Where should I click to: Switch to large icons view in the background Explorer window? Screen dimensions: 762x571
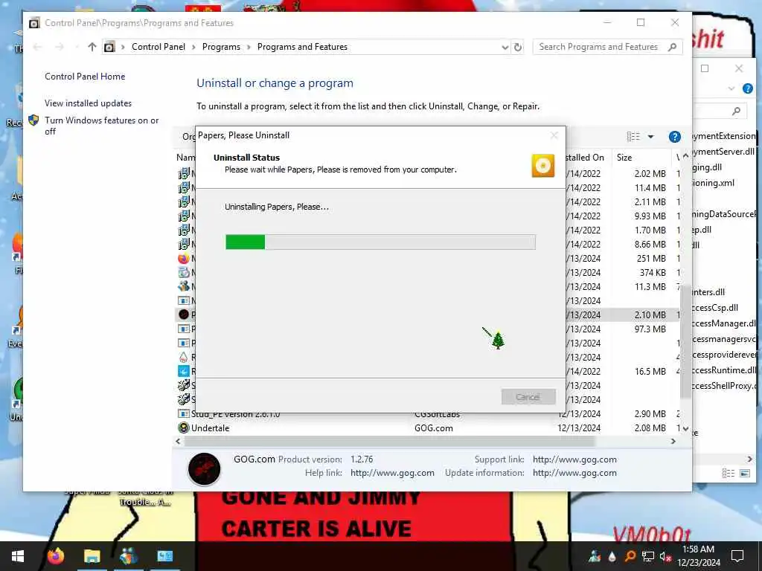click(x=745, y=473)
